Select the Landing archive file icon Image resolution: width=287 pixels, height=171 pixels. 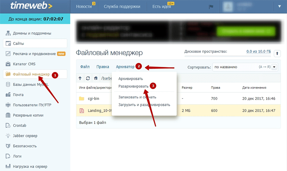pyautogui.click(x=82, y=111)
